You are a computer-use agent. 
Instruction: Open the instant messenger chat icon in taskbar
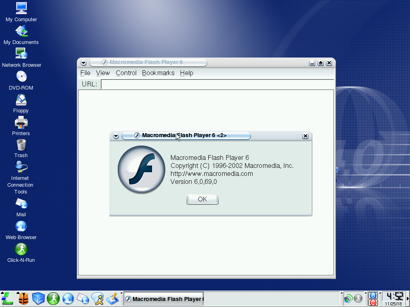[98, 299]
